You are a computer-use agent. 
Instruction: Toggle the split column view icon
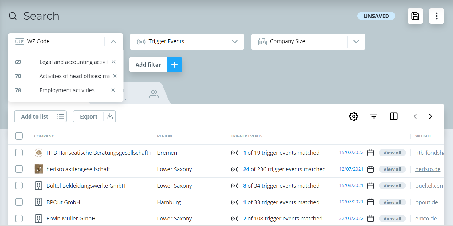pyautogui.click(x=394, y=116)
